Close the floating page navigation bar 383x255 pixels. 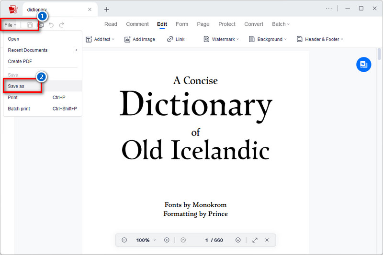pyautogui.click(x=267, y=240)
